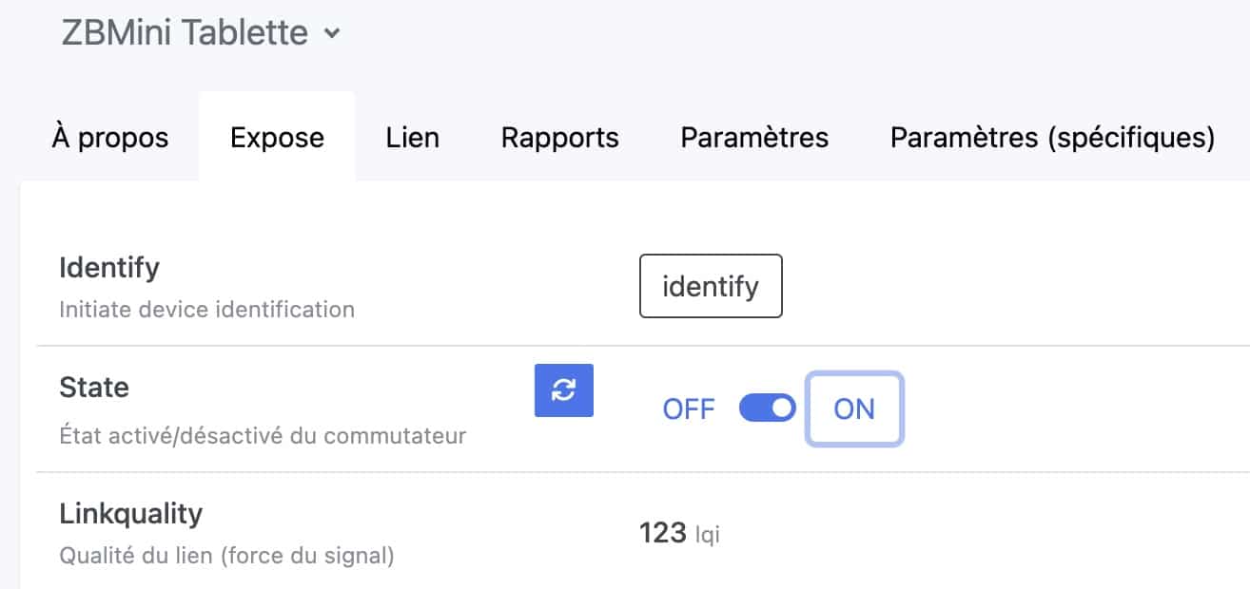Switch to Paramètres (spécifiques) tab
The image size is (1250, 589).
point(1052,138)
